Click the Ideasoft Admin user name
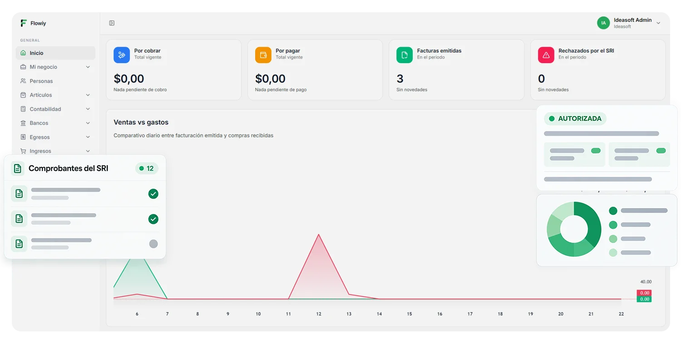The width and height of the screenshot is (681, 340). 632,20
